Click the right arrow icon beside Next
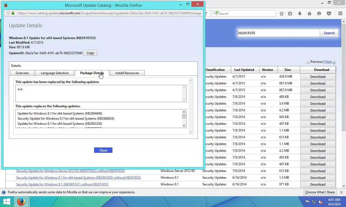This screenshot has width=346, height=207. click(x=334, y=63)
